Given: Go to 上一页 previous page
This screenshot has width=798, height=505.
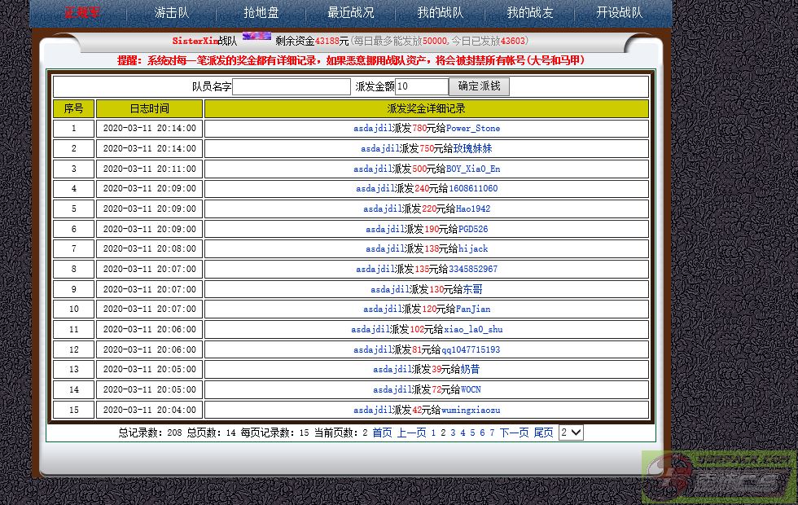Looking at the screenshot, I should point(411,433).
